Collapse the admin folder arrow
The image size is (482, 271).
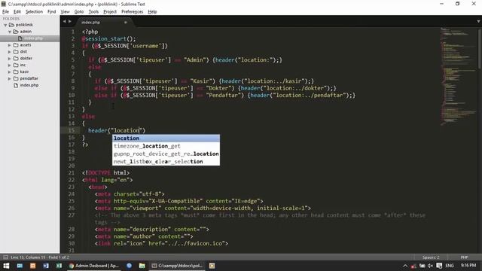click(10, 32)
